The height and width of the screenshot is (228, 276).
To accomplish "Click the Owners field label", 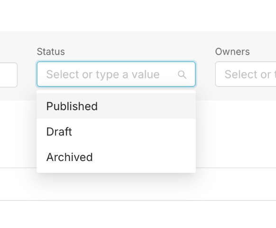I will tap(232, 52).
